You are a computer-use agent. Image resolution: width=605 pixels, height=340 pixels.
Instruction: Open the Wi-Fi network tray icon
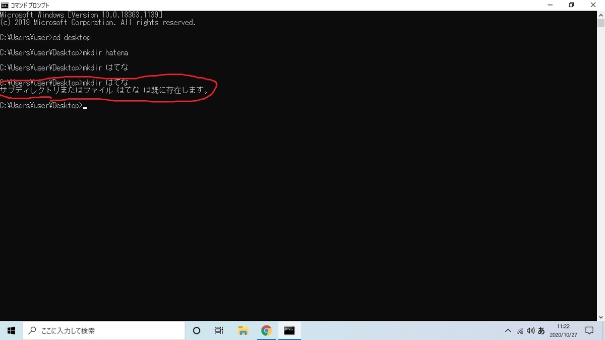520,331
